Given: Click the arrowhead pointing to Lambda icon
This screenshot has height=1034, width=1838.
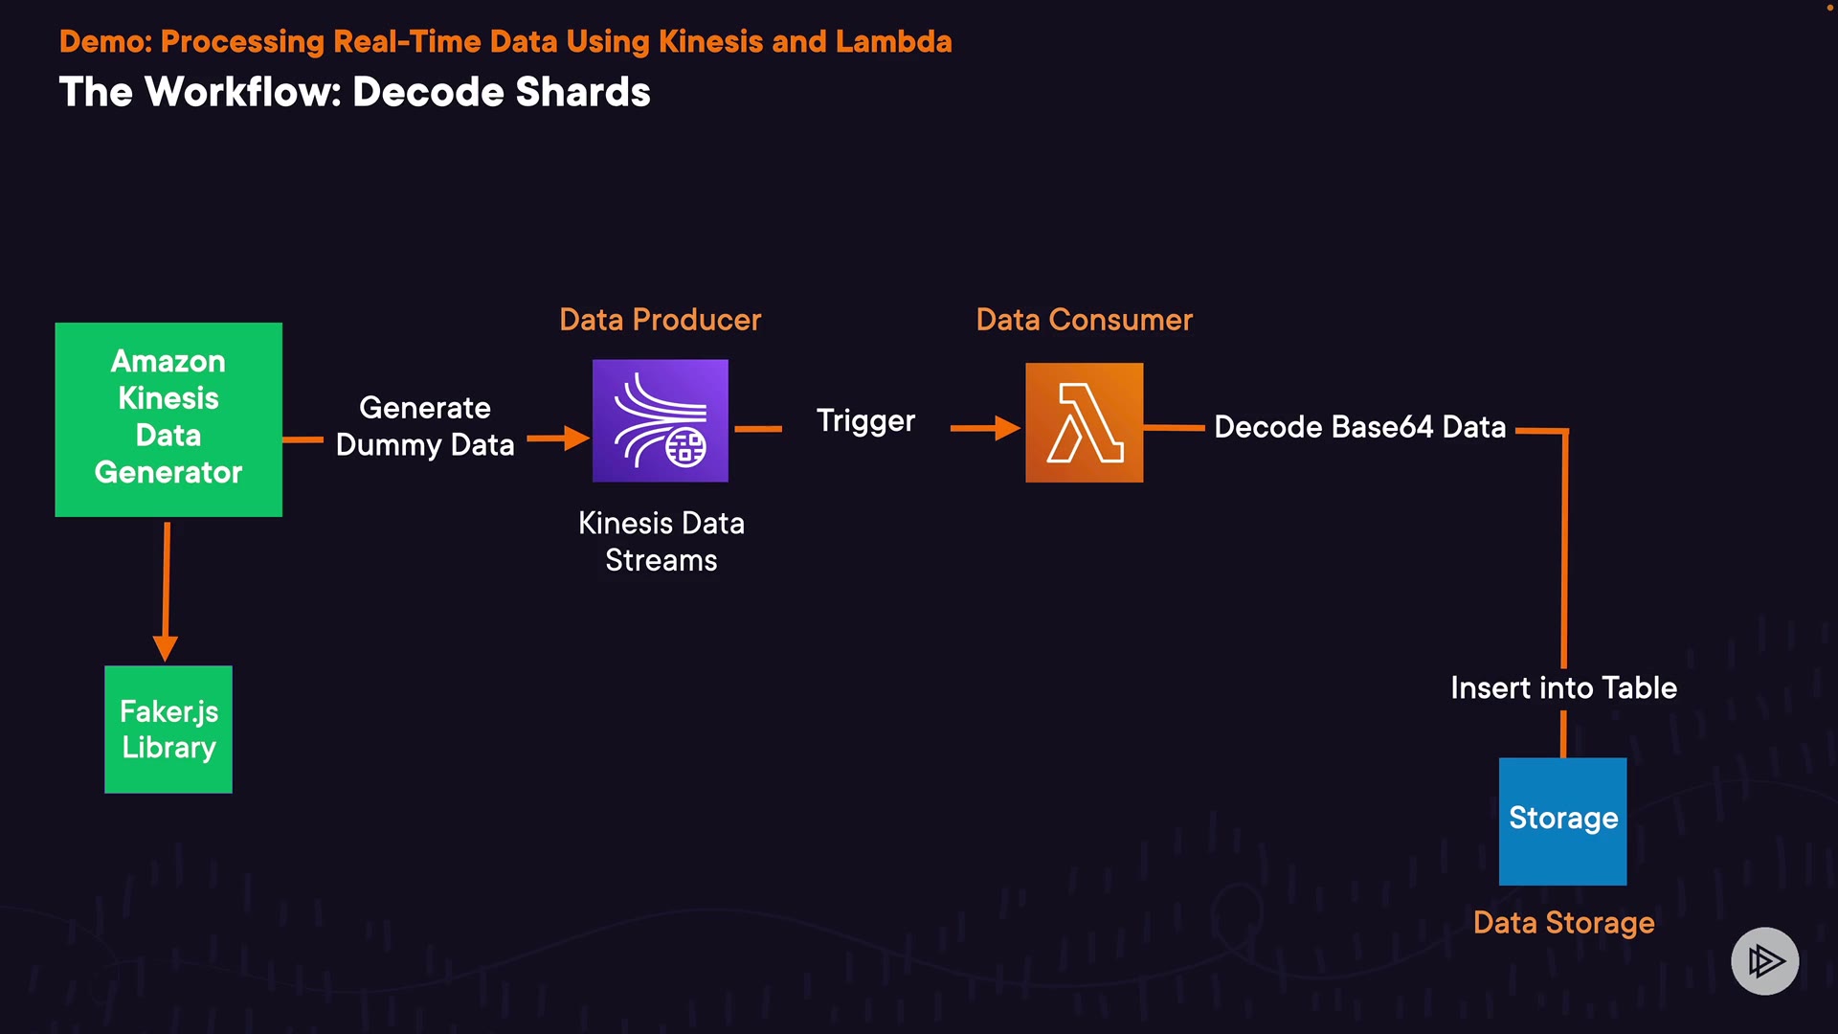Looking at the screenshot, I should [1006, 428].
